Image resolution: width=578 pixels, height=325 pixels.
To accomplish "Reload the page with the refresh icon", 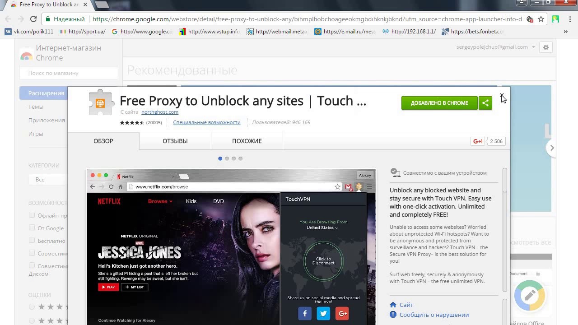I will 33,19.
